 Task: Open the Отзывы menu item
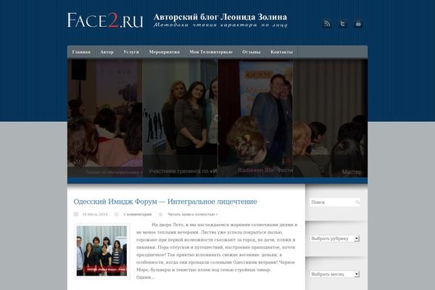[x=252, y=52]
